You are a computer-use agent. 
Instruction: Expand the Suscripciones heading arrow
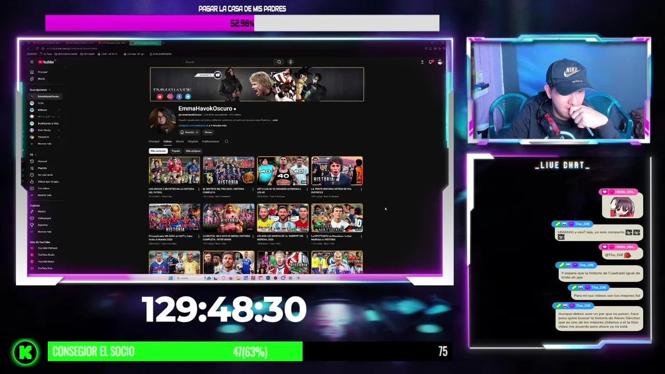tap(50, 90)
